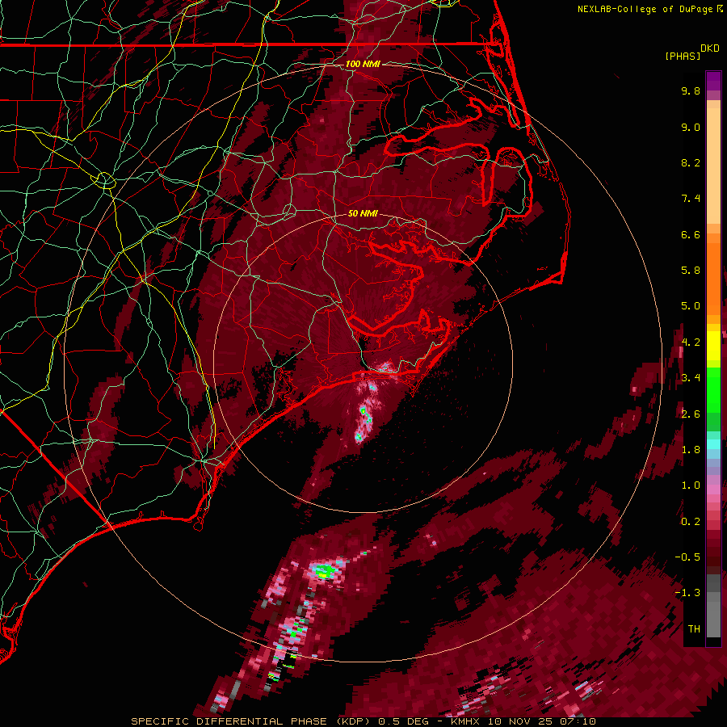Click the 5.8 value on the color scale

click(691, 270)
